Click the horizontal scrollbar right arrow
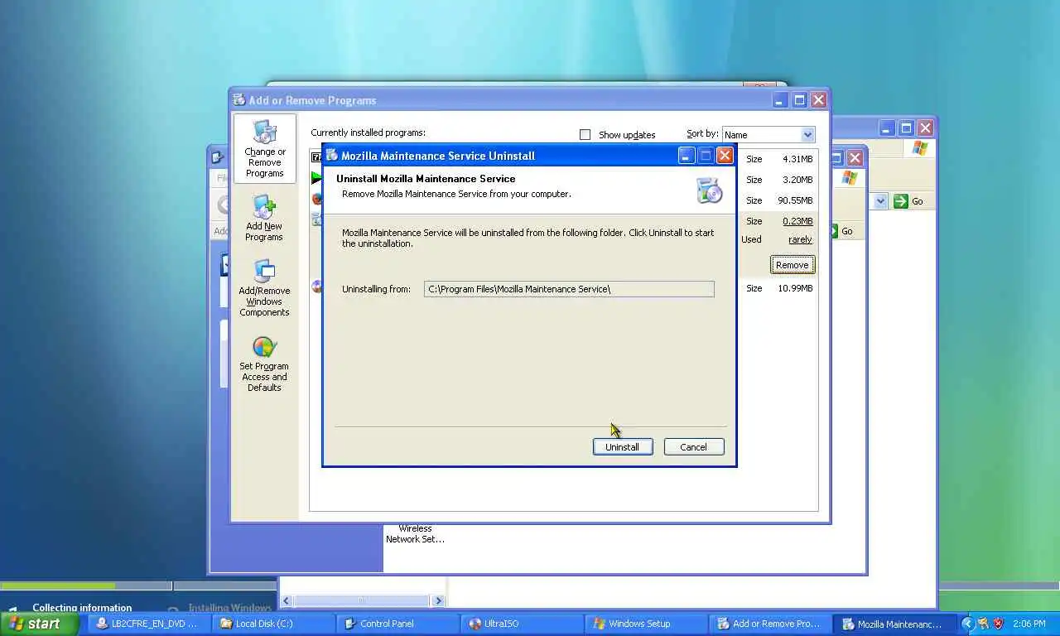The width and height of the screenshot is (1060, 636). tap(438, 601)
